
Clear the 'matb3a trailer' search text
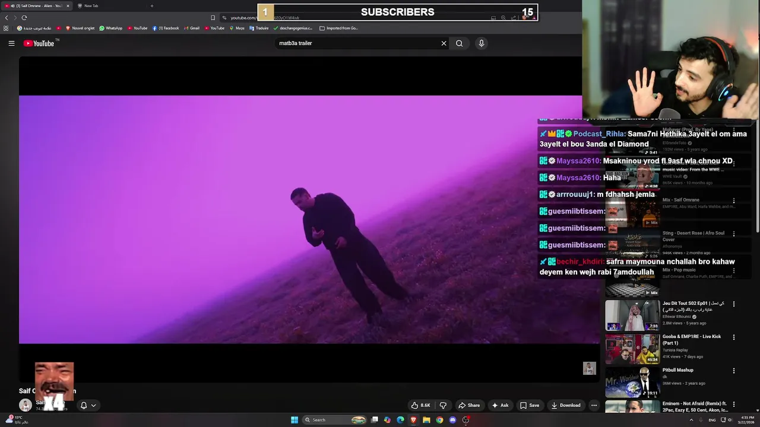point(444,43)
